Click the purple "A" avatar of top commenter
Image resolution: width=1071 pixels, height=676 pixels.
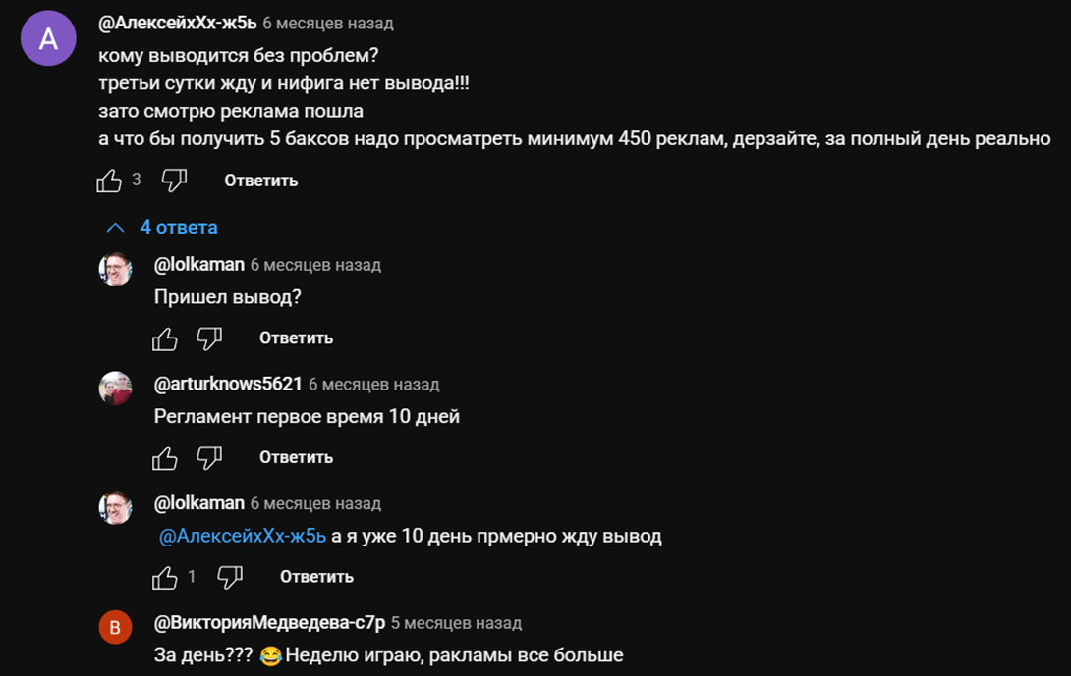48,38
